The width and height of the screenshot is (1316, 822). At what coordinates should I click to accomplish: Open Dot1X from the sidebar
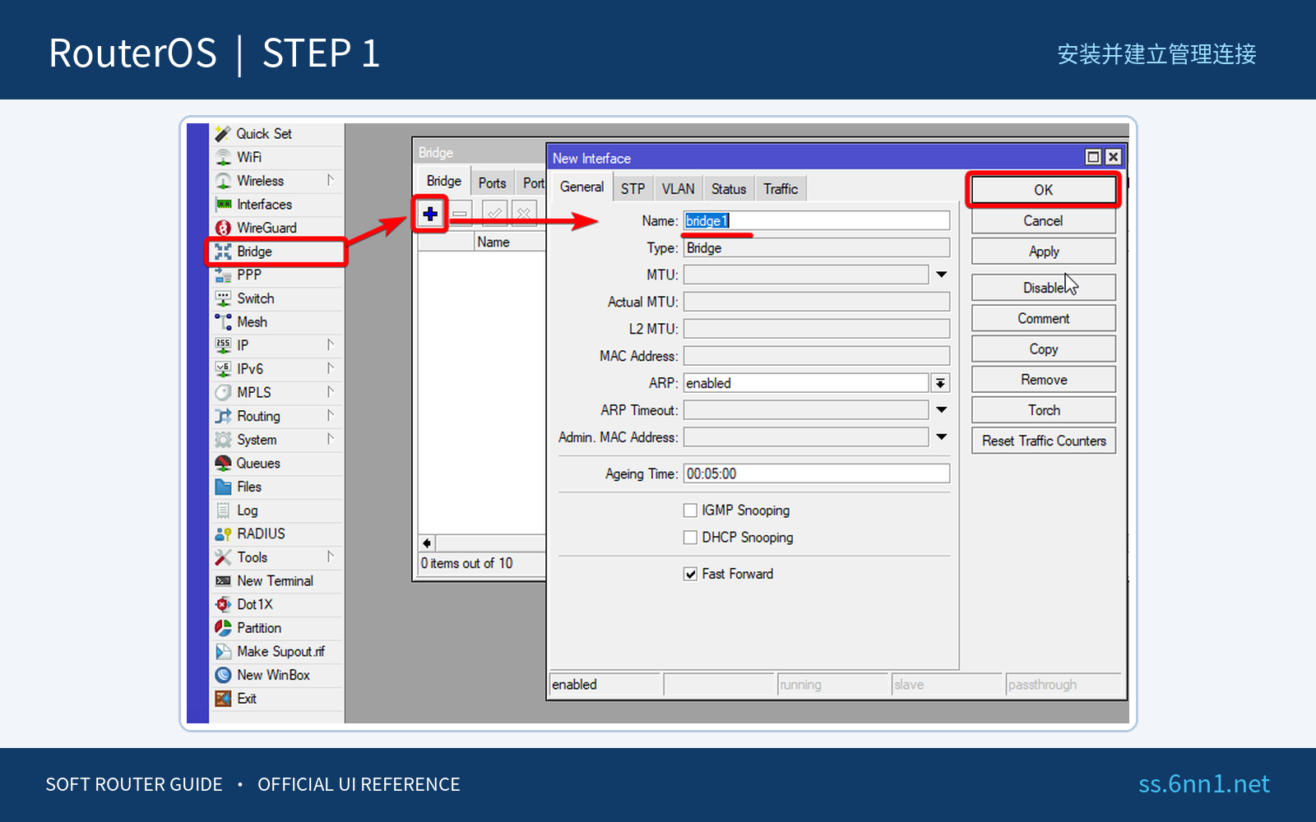click(x=277, y=604)
